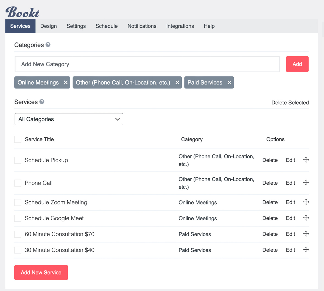This screenshot has height=291, width=324.
Task: Delete the 30 Minute Consultation $40 service
Action: (x=270, y=250)
